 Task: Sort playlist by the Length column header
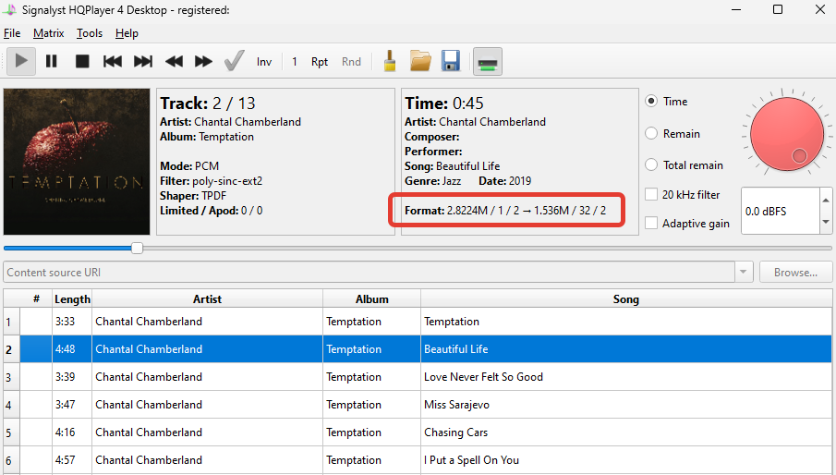click(x=72, y=299)
